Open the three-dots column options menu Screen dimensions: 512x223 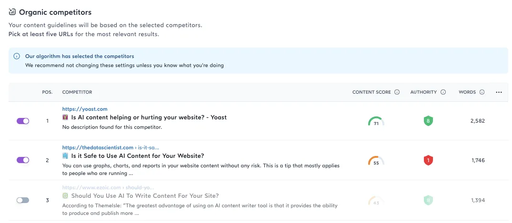coord(499,92)
